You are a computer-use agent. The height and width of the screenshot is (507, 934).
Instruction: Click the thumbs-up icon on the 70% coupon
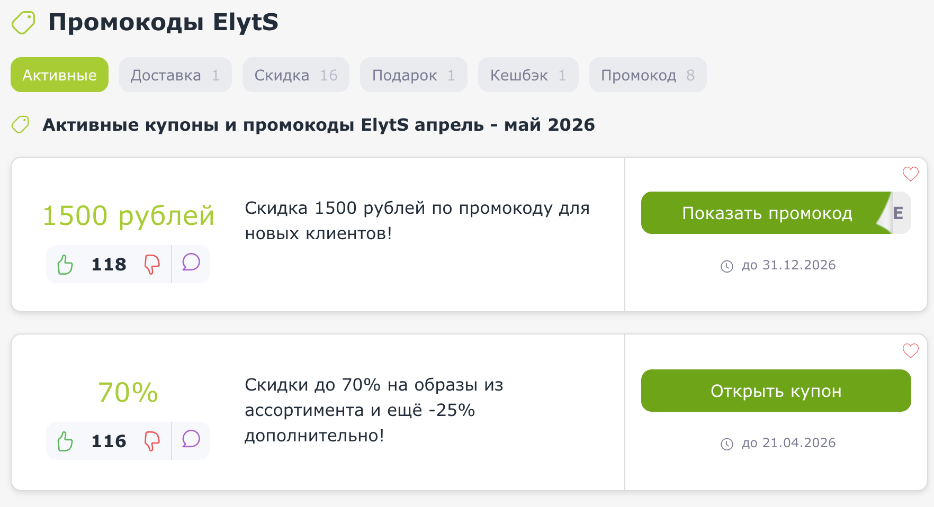[x=66, y=440]
